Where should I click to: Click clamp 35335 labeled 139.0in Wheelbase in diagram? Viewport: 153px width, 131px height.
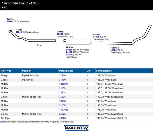tap(60, 34)
